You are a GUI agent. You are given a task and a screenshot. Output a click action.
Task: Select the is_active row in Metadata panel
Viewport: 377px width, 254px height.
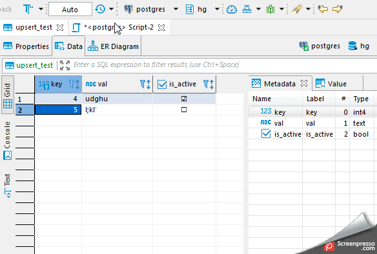312,134
